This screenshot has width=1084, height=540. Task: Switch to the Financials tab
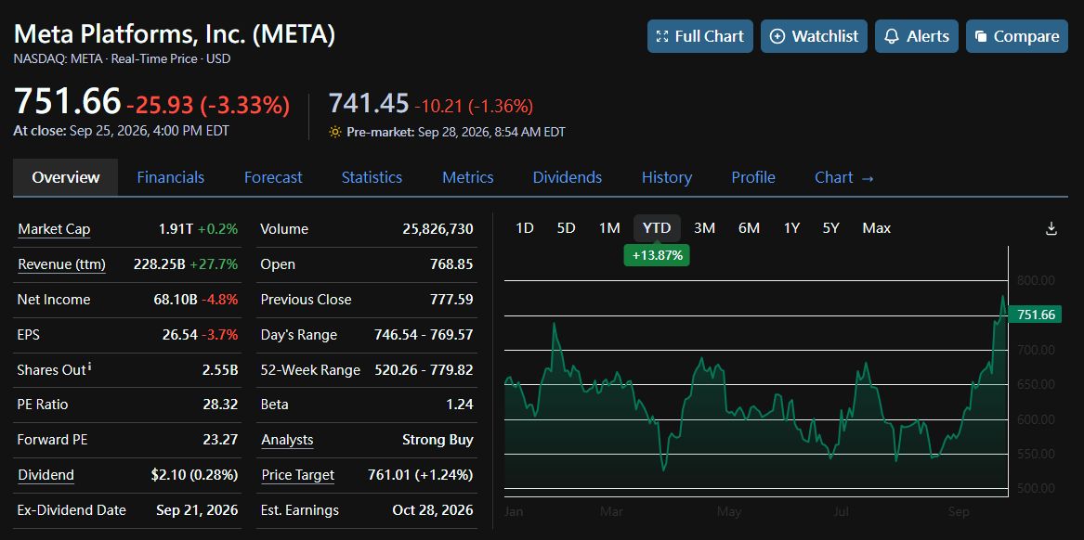(x=171, y=177)
